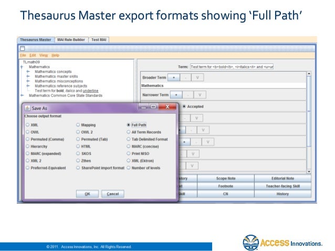335x251 pixels.
Task: Open the File menu
Action: (23, 55)
